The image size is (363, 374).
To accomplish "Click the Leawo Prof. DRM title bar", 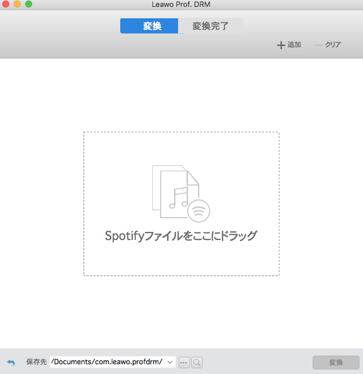I will pos(181,5).
